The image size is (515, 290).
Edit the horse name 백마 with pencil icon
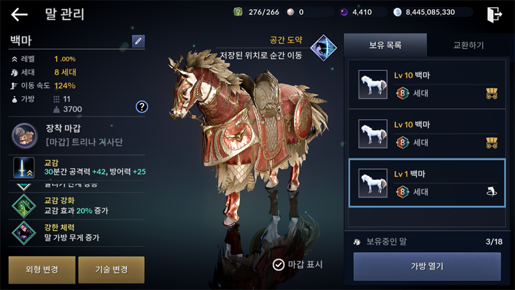[x=138, y=41]
